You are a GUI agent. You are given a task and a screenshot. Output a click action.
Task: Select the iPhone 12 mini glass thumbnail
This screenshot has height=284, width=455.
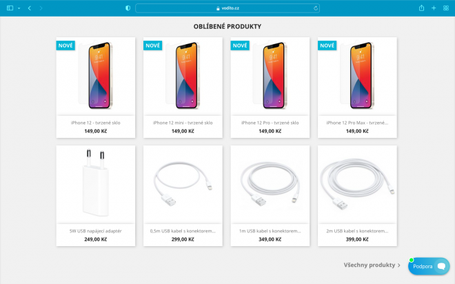[183, 76]
